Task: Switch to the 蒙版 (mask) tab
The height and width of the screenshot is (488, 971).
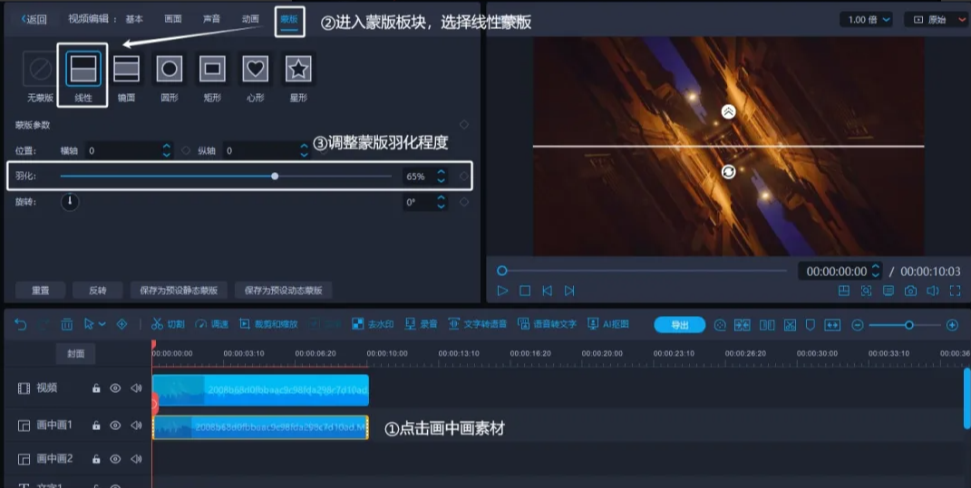Action: coord(289,20)
